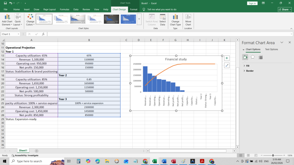Click the Select Data icon
Image resolution: width=294 pixels, height=165 pixels.
(163, 17)
